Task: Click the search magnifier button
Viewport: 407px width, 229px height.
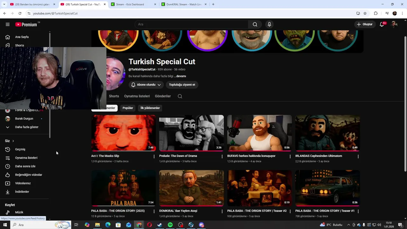Action: (255, 24)
